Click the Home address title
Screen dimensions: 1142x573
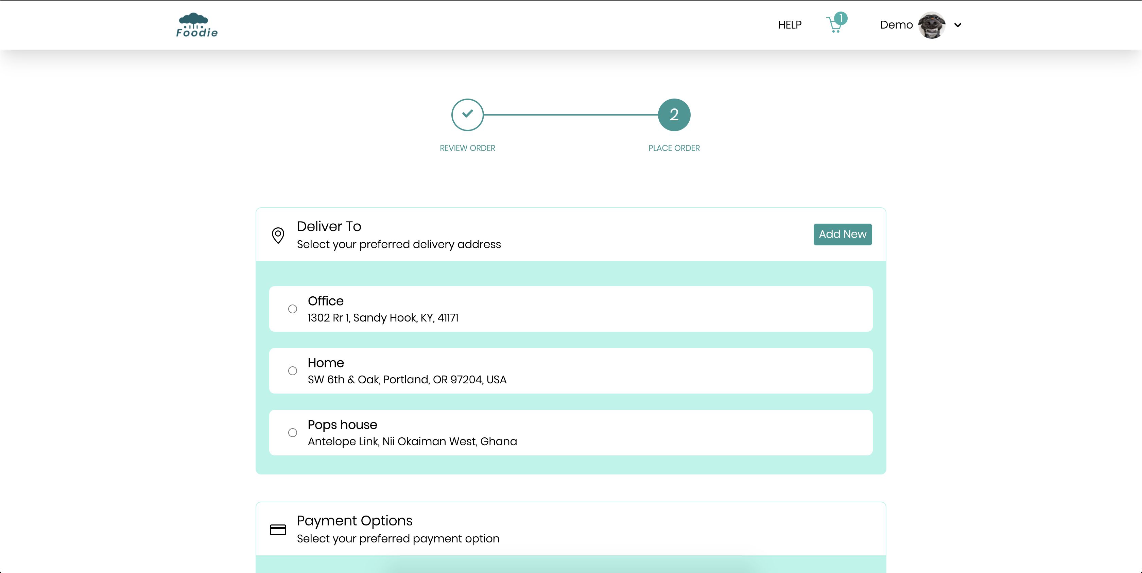coord(326,363)
